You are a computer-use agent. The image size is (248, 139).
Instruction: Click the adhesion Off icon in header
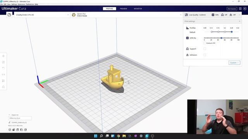point(231,15)
